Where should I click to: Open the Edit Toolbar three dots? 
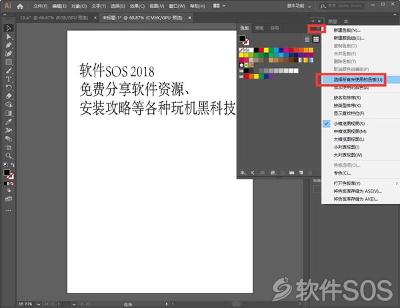pyautogui.click(x=9, y=211)
